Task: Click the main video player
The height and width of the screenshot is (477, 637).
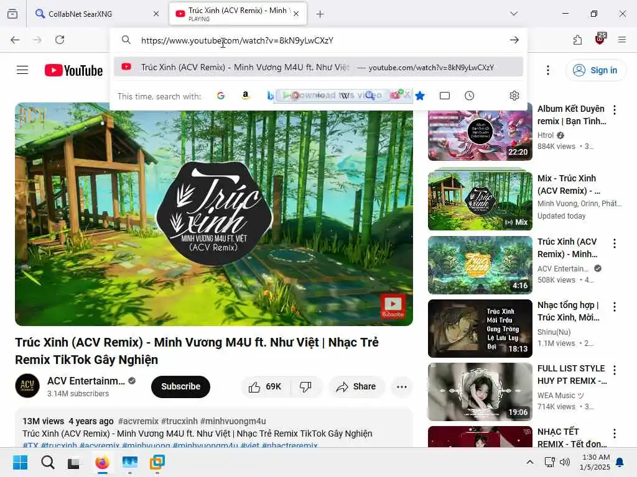Action: (214, 214)
